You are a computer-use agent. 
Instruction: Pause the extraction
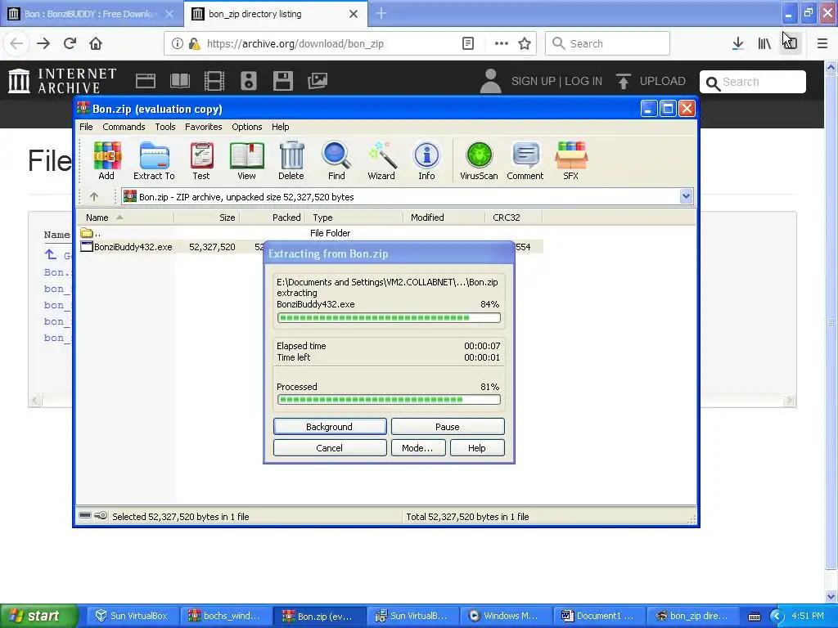(x=448, y=427)
